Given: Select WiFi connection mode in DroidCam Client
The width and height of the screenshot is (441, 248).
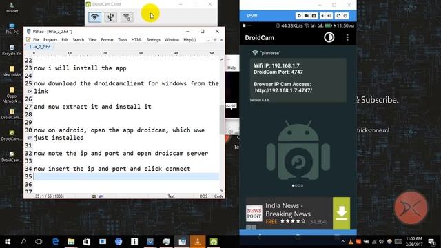Looking at the screenshot, I should point(95,17).
